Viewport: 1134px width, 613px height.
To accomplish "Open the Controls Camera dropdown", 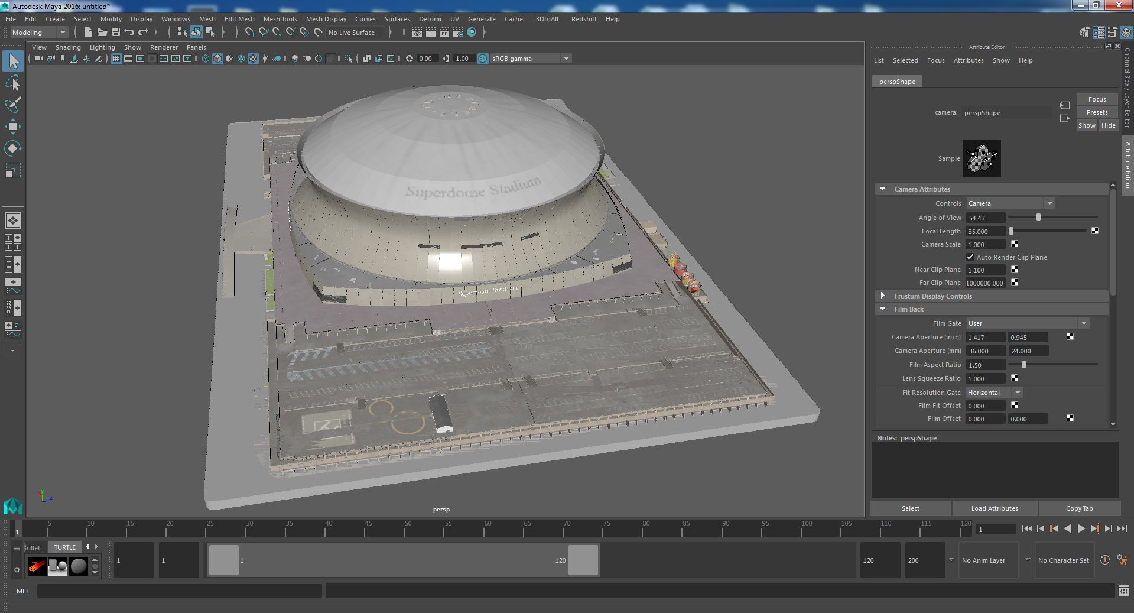I will [1010, 203].
